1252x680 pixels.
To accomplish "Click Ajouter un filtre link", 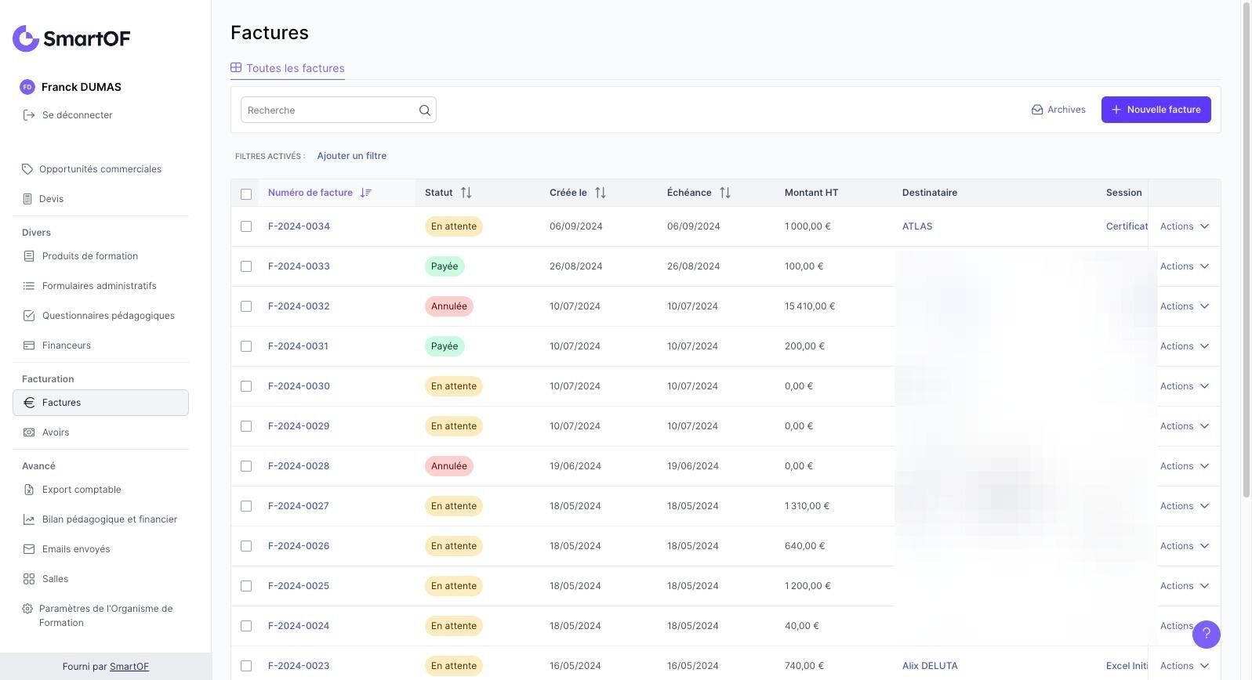I will tap(351, 156).
